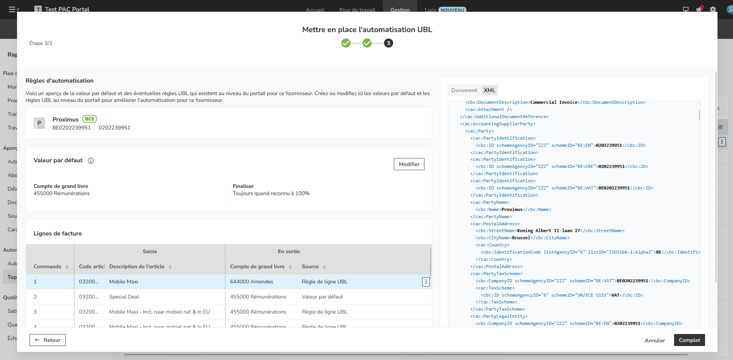Click the StreetName Koning Albert II-laan XML line

[550, 231]
